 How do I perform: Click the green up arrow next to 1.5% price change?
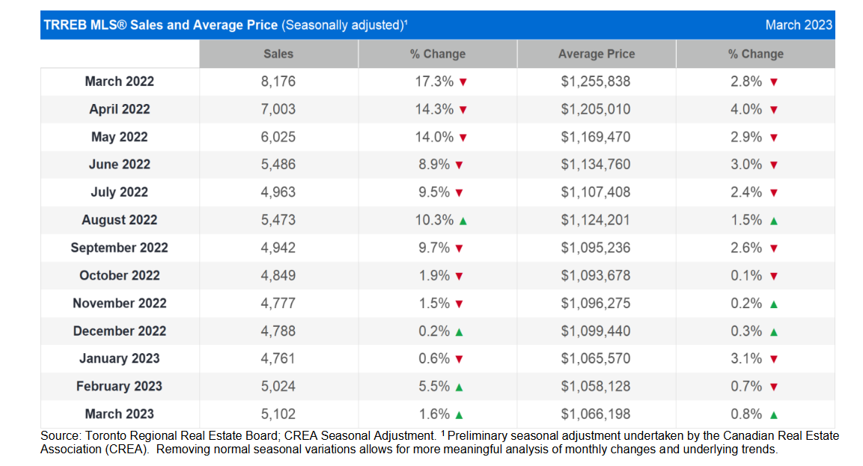[773, 221]
